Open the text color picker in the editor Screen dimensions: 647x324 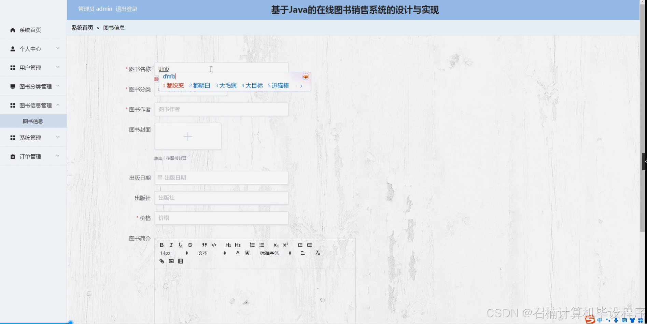click(x=238, y=253)
